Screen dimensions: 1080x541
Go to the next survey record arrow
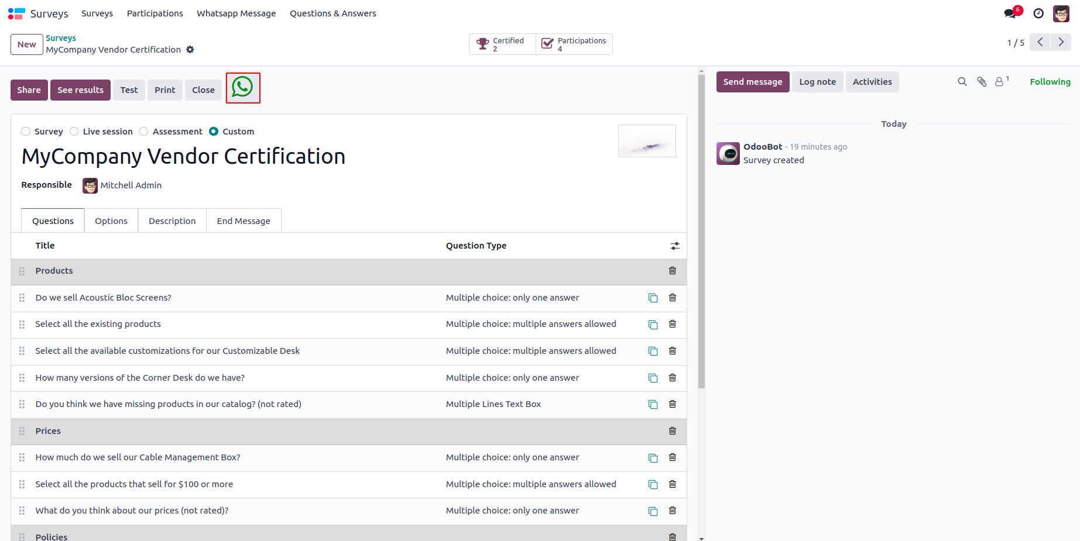(x=1061, y=42)
